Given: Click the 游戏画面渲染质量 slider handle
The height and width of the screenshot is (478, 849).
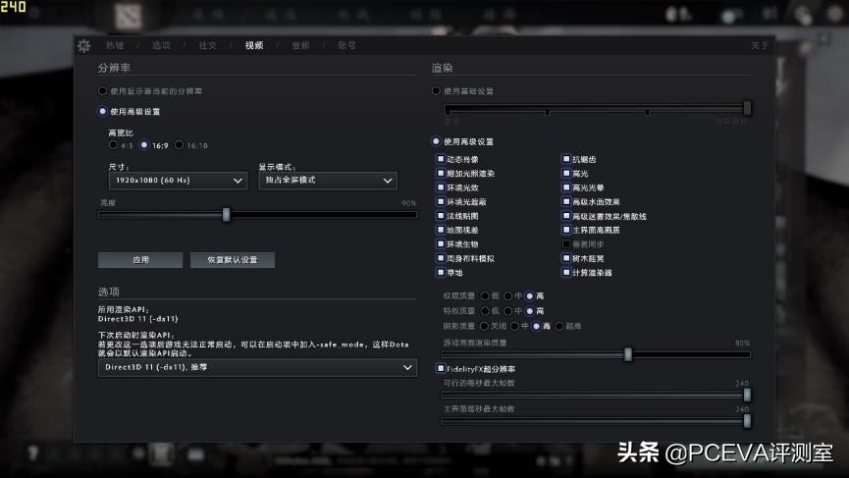Looking at the screenshot, I should coord(628,354).
